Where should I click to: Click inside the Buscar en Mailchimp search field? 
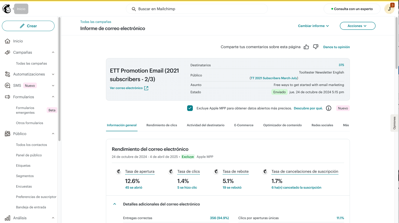click(197, 9)
